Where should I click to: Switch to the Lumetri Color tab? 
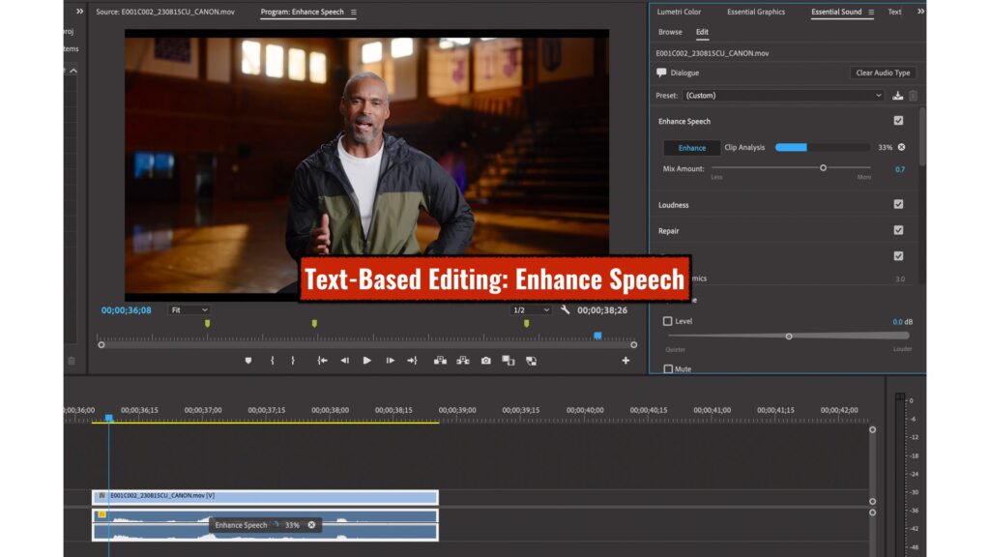[679, 12]
